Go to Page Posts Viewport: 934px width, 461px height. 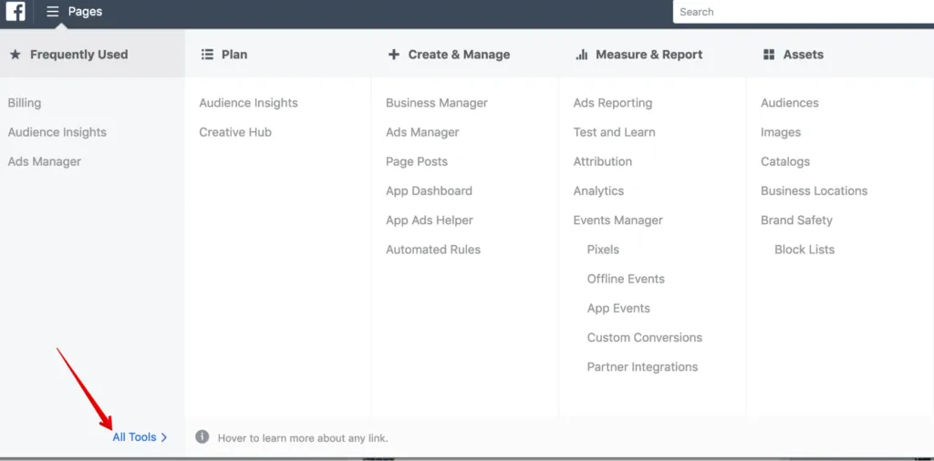coord(417,162)
